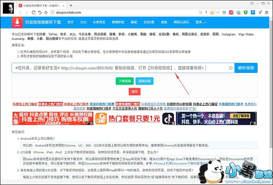273x185 pixels.
Task: Click the TikTok logo icon in the banner
Action: 168,119
